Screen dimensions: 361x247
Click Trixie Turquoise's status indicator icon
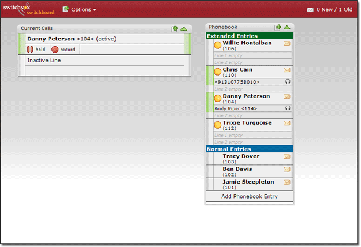point(218,124)
